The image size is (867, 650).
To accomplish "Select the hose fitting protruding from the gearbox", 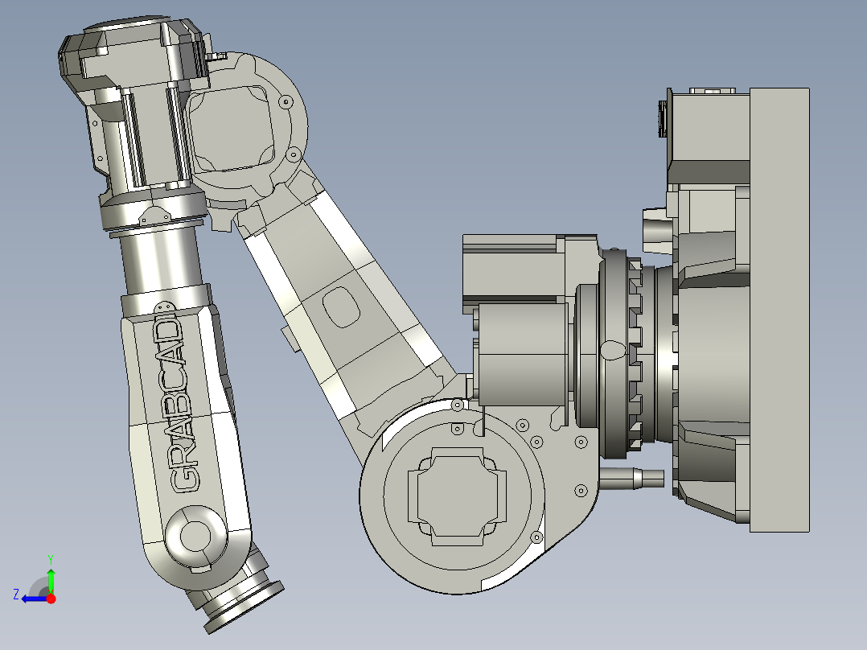I will pyautogui.click(x=632, y=479).
